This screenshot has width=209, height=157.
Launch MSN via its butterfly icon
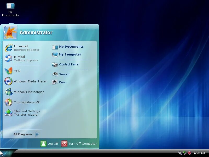click(x=8, y=71)
